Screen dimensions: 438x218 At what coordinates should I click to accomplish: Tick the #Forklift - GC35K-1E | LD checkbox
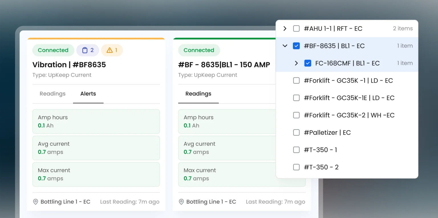point(296,98)
